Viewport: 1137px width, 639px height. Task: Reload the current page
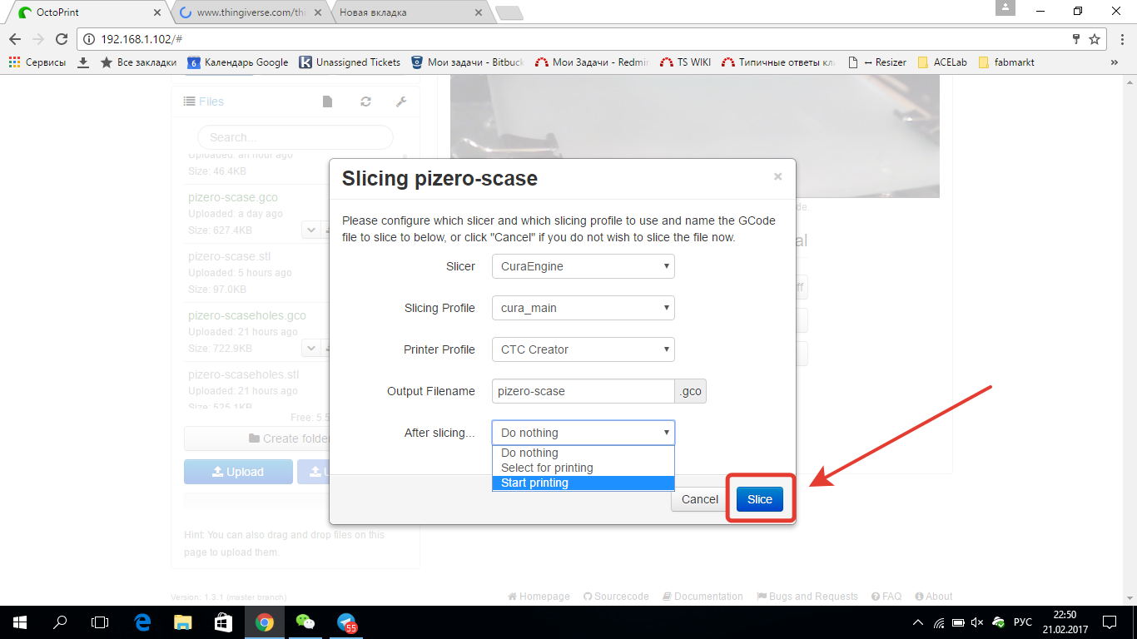point(61,39)
